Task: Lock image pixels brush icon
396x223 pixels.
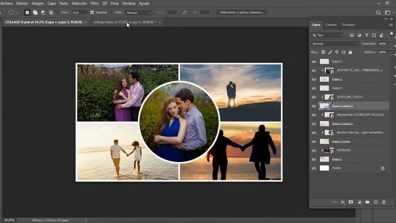Action: pyautogui.click(x=330, y=52)
